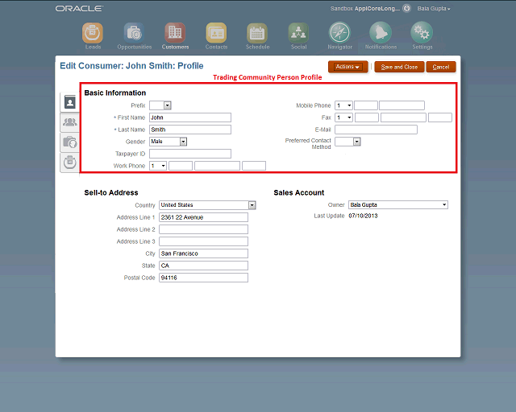This screenshot has height=412, width=516.
Task: Click the Last Update date 07/10/2013
Action: pos(363,216)
